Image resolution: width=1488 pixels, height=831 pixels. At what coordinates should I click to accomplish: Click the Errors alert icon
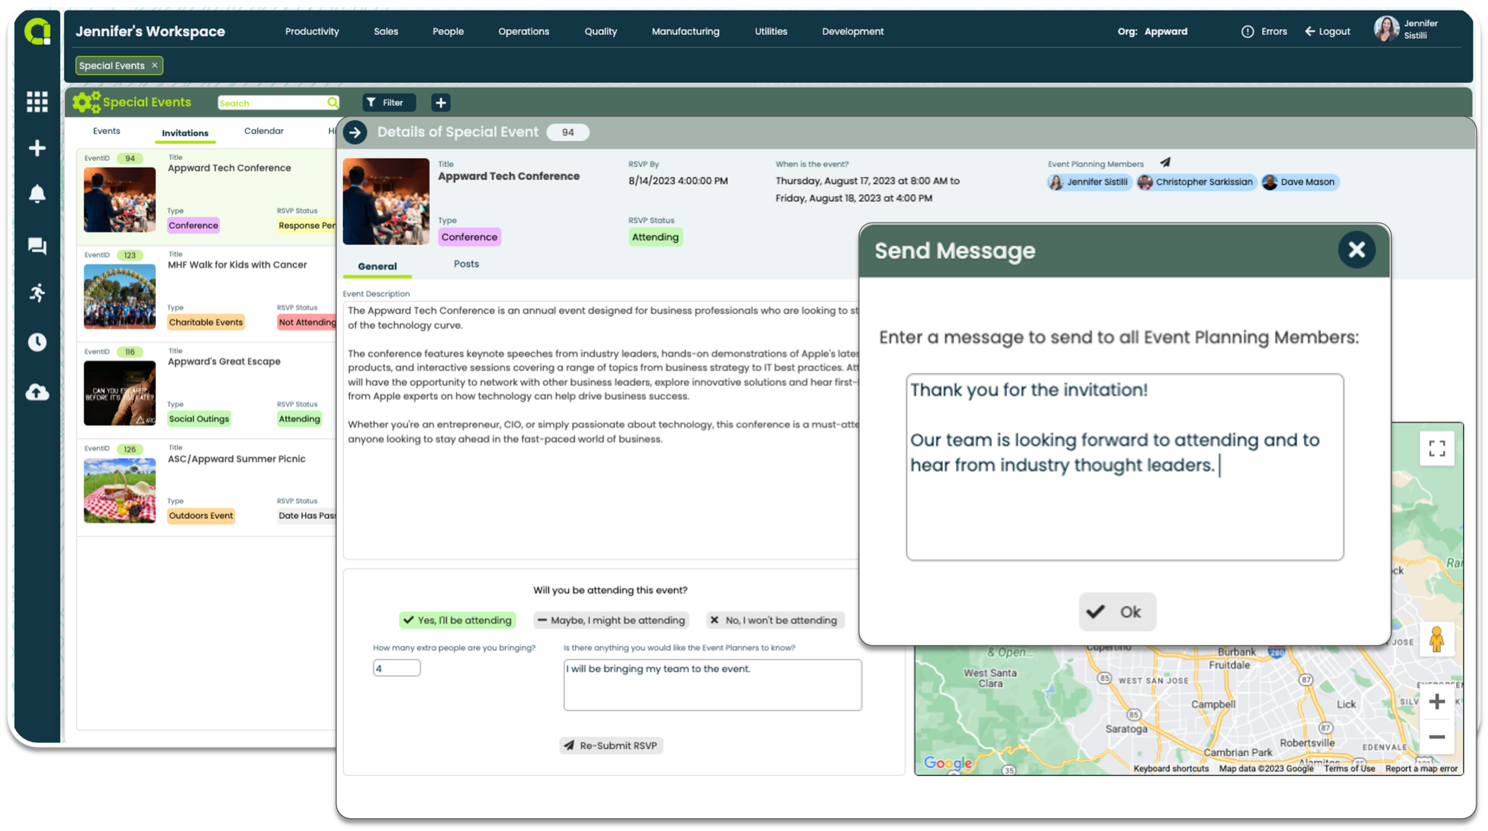click(1247, 31)
